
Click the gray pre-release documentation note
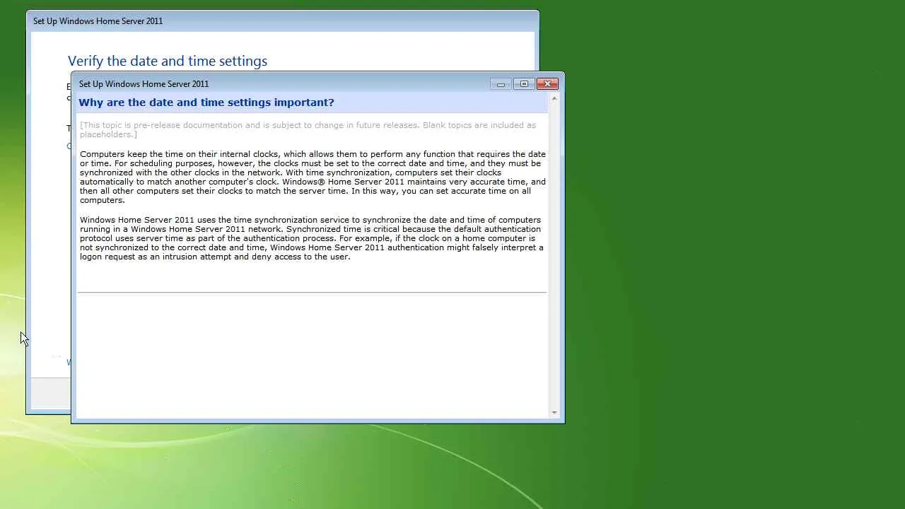tap(308, 129)
